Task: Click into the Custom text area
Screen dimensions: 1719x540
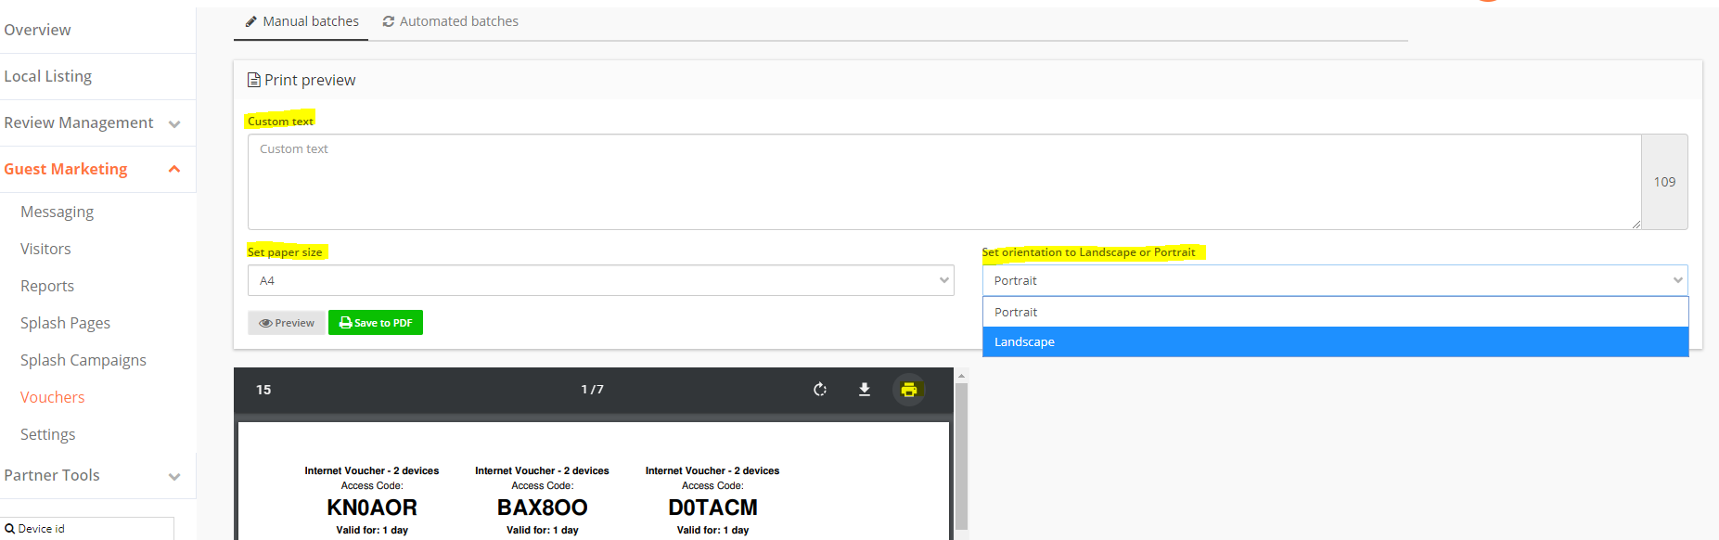Action: pyautogui.click(x=944, y=182)
